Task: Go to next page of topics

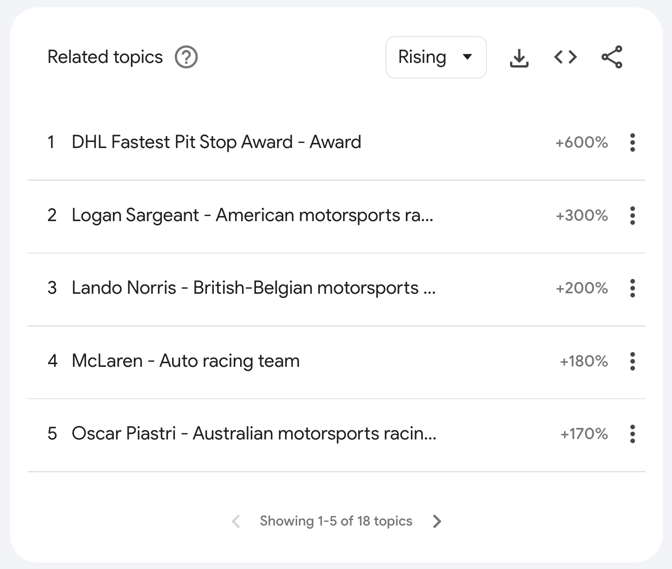Action: (x=437, y=521)
